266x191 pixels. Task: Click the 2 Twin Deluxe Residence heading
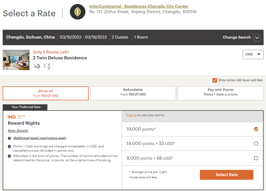(60, 58)
